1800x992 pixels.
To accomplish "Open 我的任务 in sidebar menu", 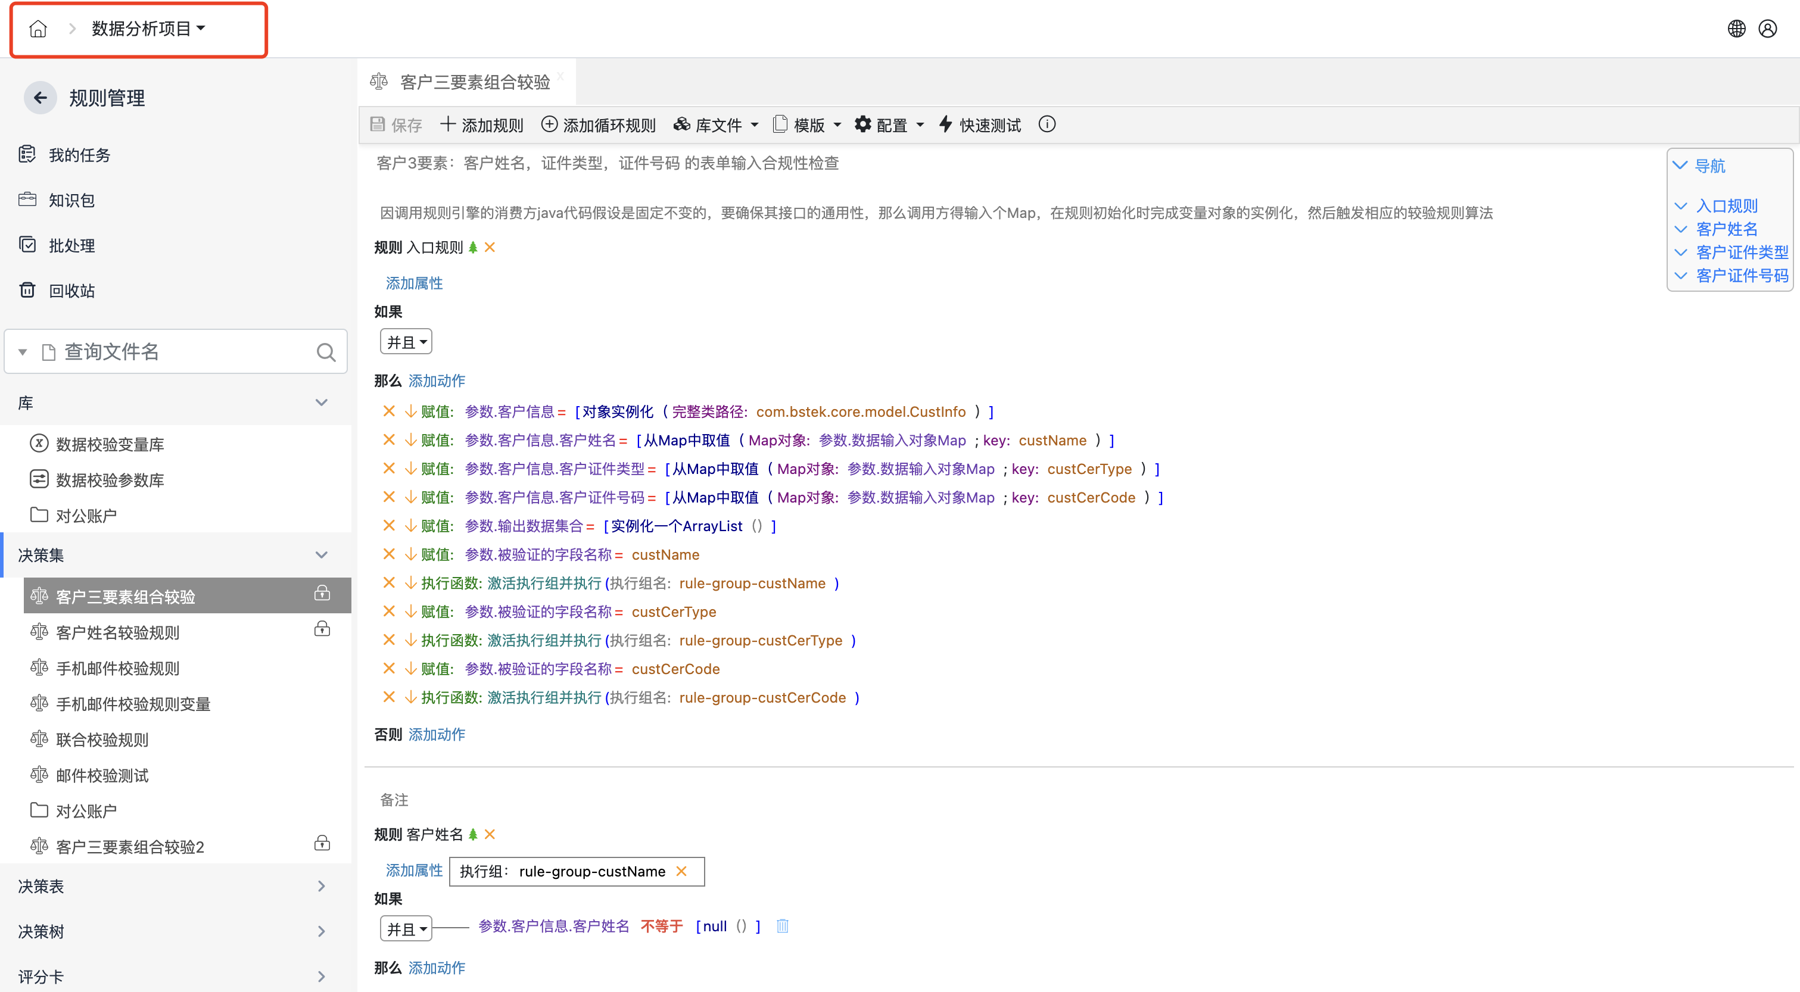I will 79,155.
